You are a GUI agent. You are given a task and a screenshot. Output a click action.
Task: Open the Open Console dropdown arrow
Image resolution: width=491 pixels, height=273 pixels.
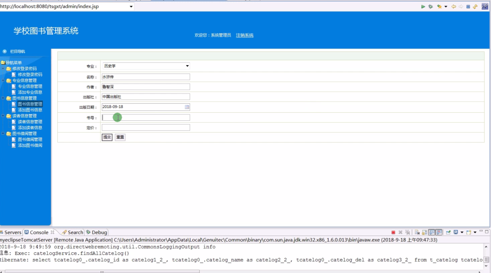pyautogui.click(x=475, y=232)
